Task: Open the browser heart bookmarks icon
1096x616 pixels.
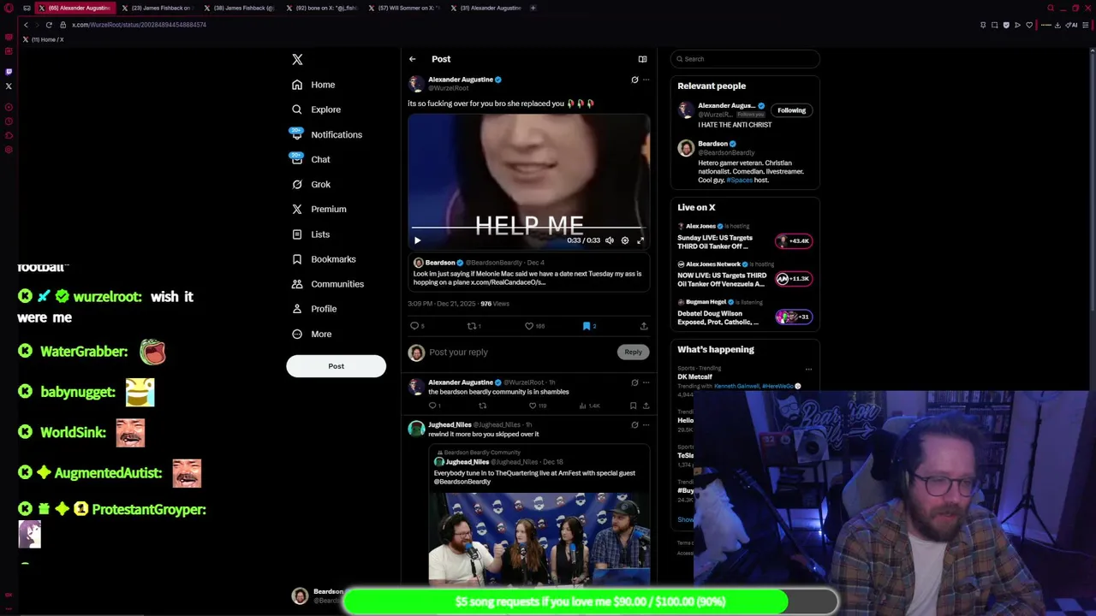Action: tap(1029, 25)
